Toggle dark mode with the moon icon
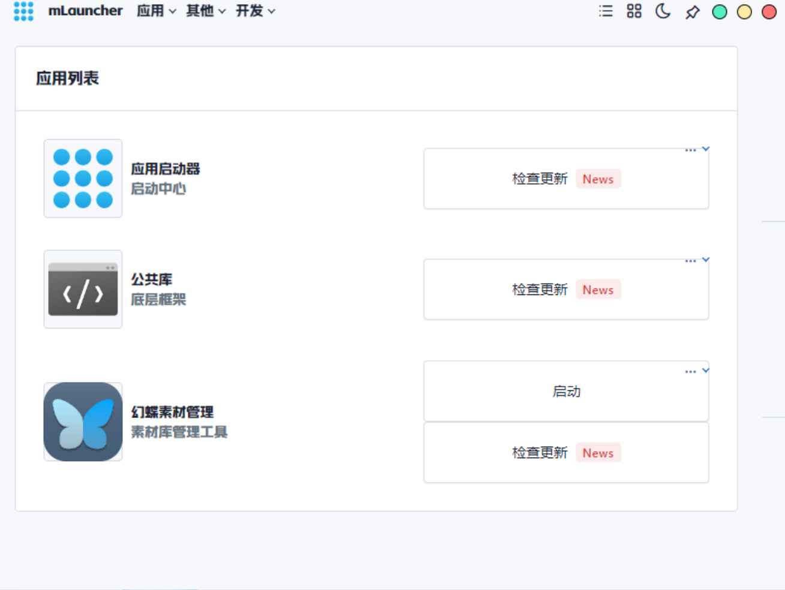Viewport: 785px width, 590px height. pyautogui.click(x=661, y=11)
